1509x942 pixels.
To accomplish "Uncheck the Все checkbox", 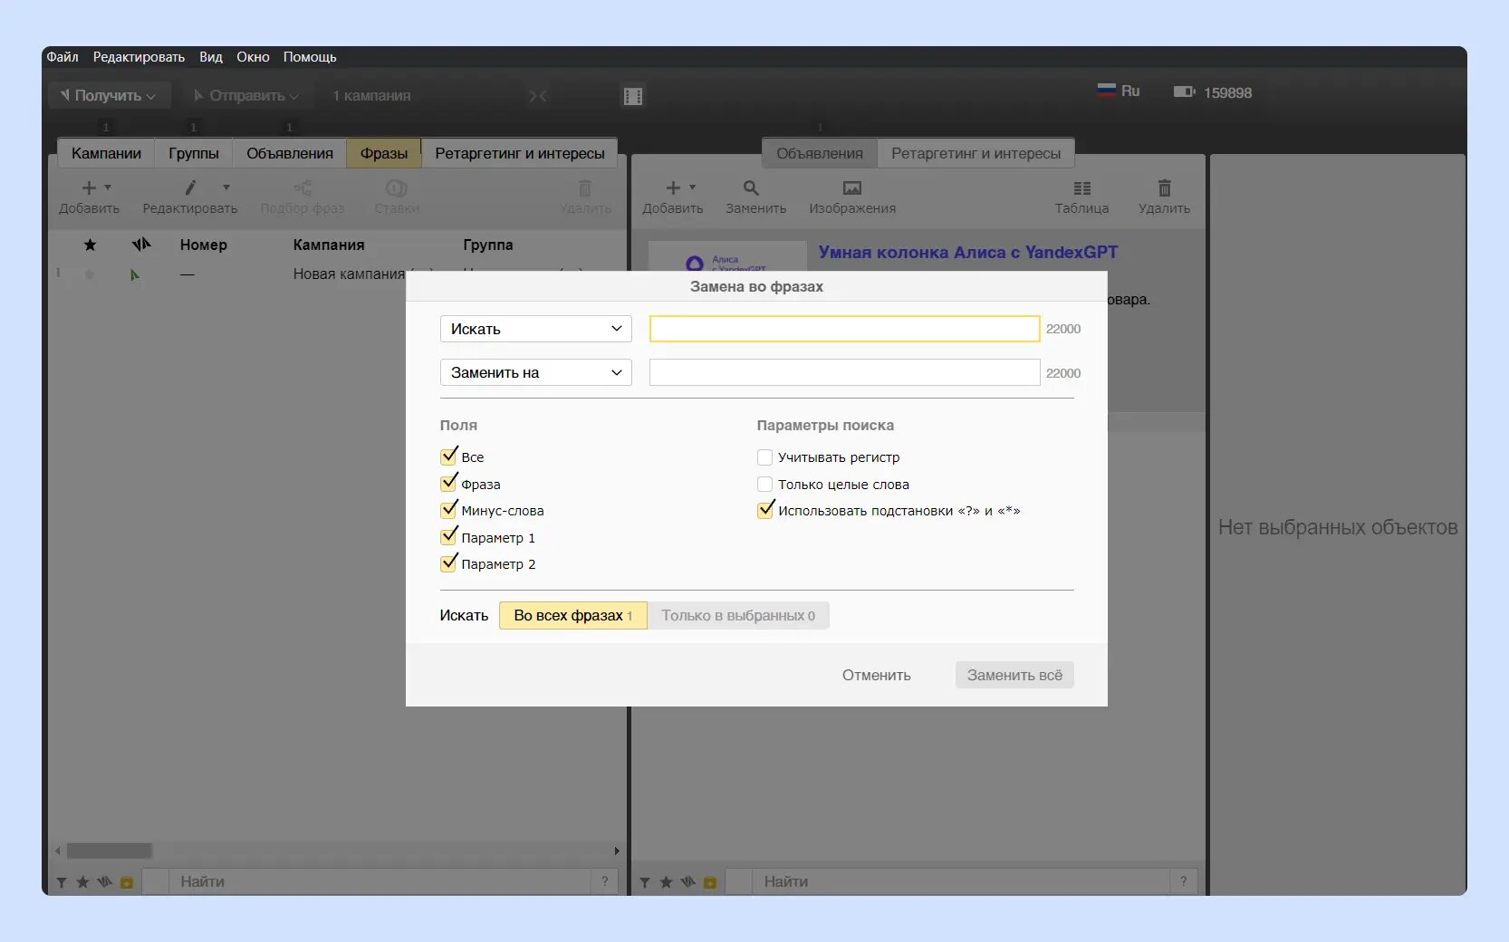I will (x=448, y=456).
